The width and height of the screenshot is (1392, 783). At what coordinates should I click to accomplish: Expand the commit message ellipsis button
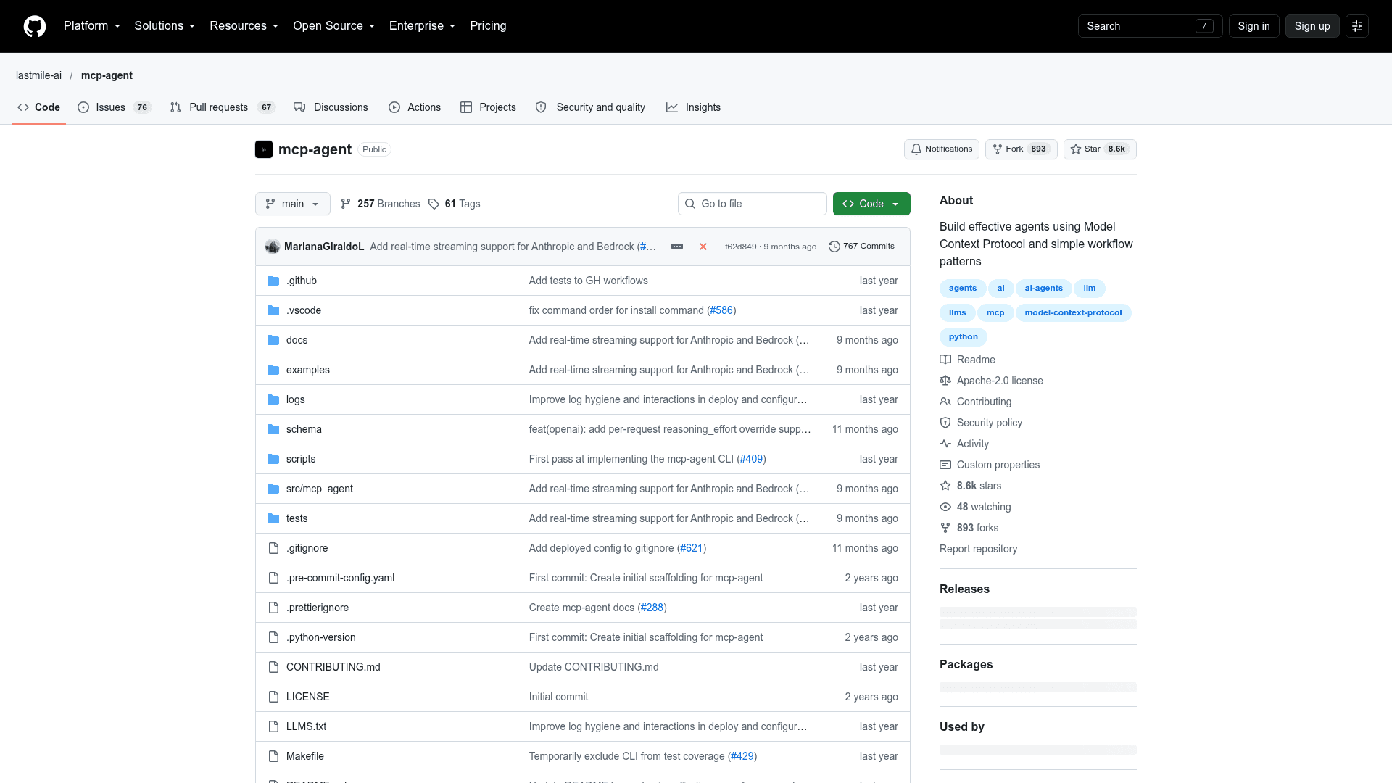coord(677,246)
